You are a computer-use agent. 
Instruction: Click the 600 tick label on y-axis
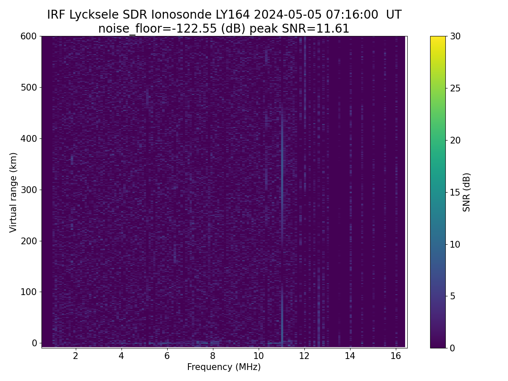coord(29,36)
